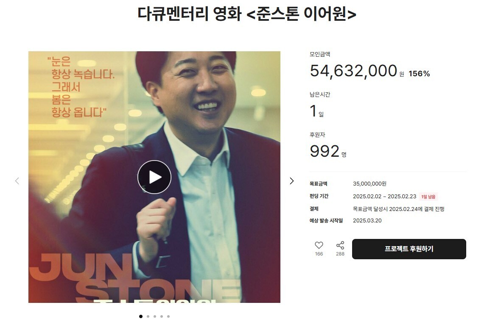
Task: Click the JUNSTONE poster image
Action: click(x=154, y=177)
